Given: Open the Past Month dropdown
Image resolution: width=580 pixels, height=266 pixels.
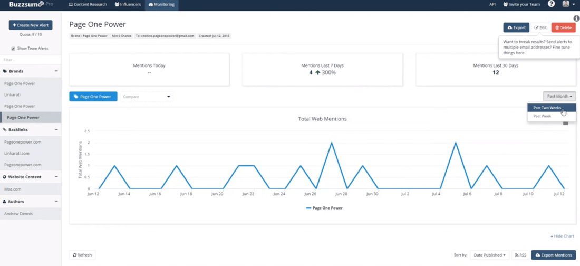Looking at the screenshot, I should (559, 97).
